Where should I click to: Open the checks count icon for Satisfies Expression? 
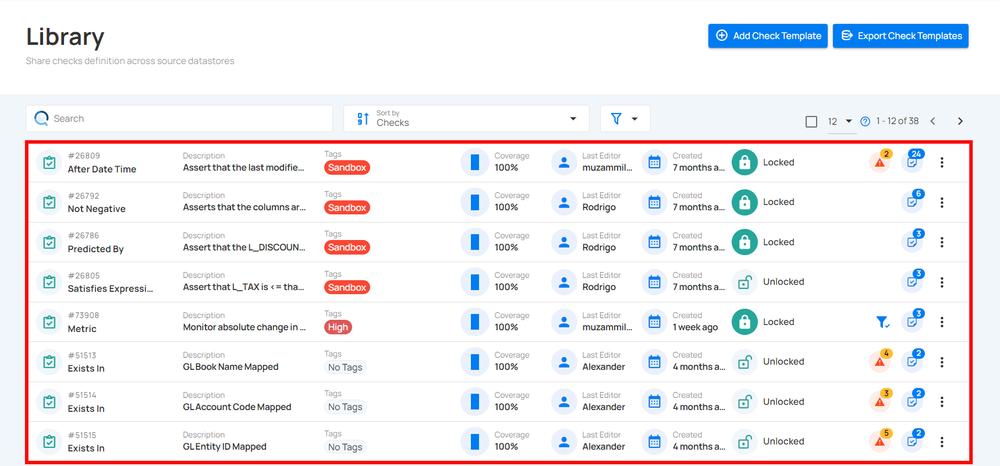coord(913,281)
